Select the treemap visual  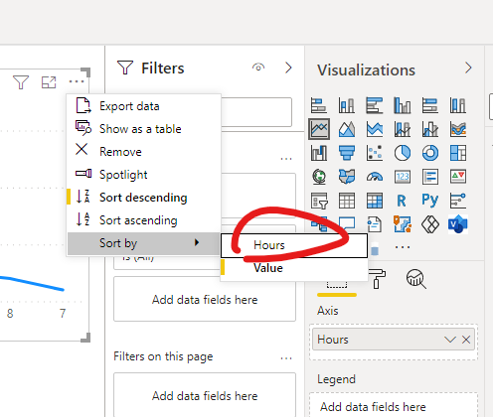point(458,153)
